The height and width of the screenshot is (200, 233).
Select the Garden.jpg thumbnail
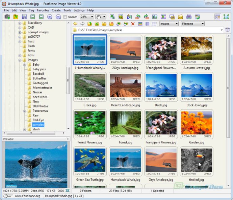tap(197, 125)
